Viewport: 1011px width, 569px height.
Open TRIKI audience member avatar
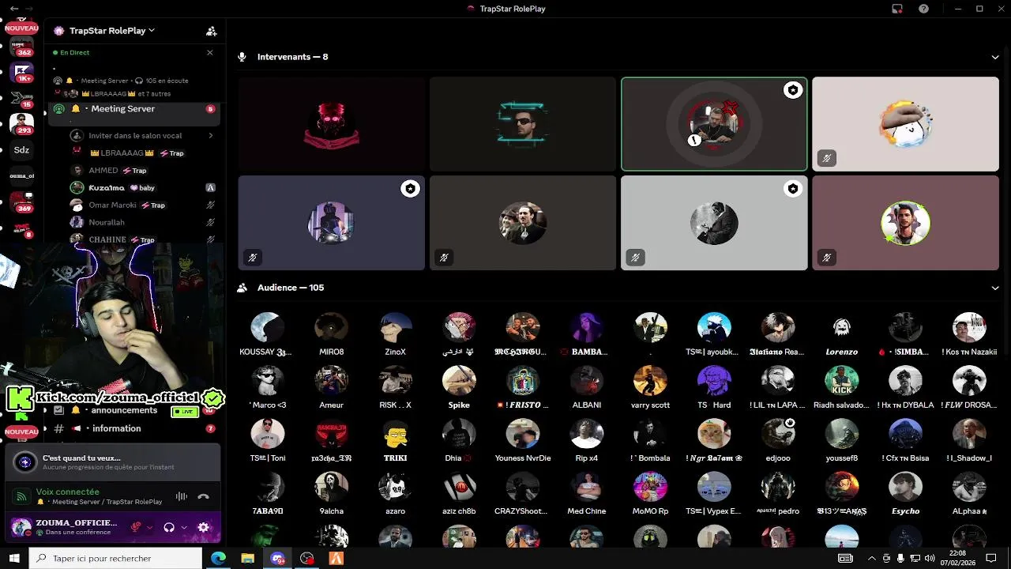tap(395, 433)
